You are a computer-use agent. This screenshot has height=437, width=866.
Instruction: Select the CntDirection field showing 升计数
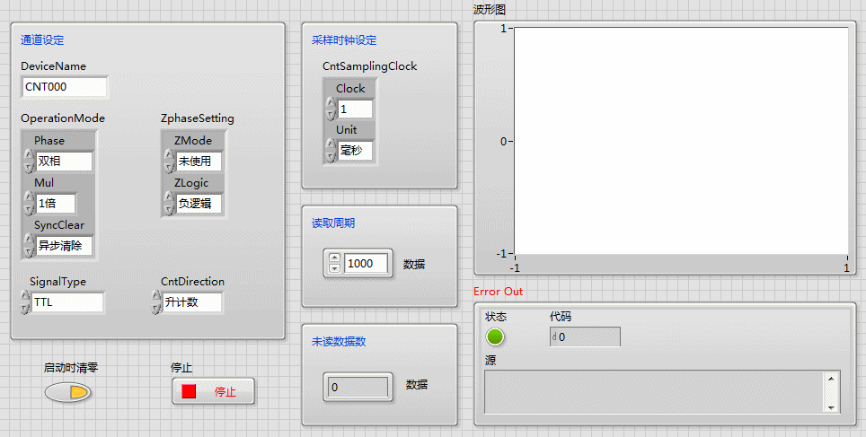pos(191,302)
